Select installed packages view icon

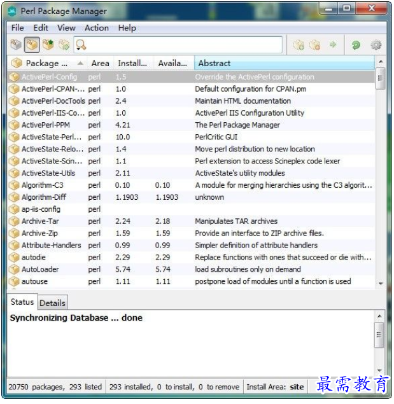click(x=32, y=45)
